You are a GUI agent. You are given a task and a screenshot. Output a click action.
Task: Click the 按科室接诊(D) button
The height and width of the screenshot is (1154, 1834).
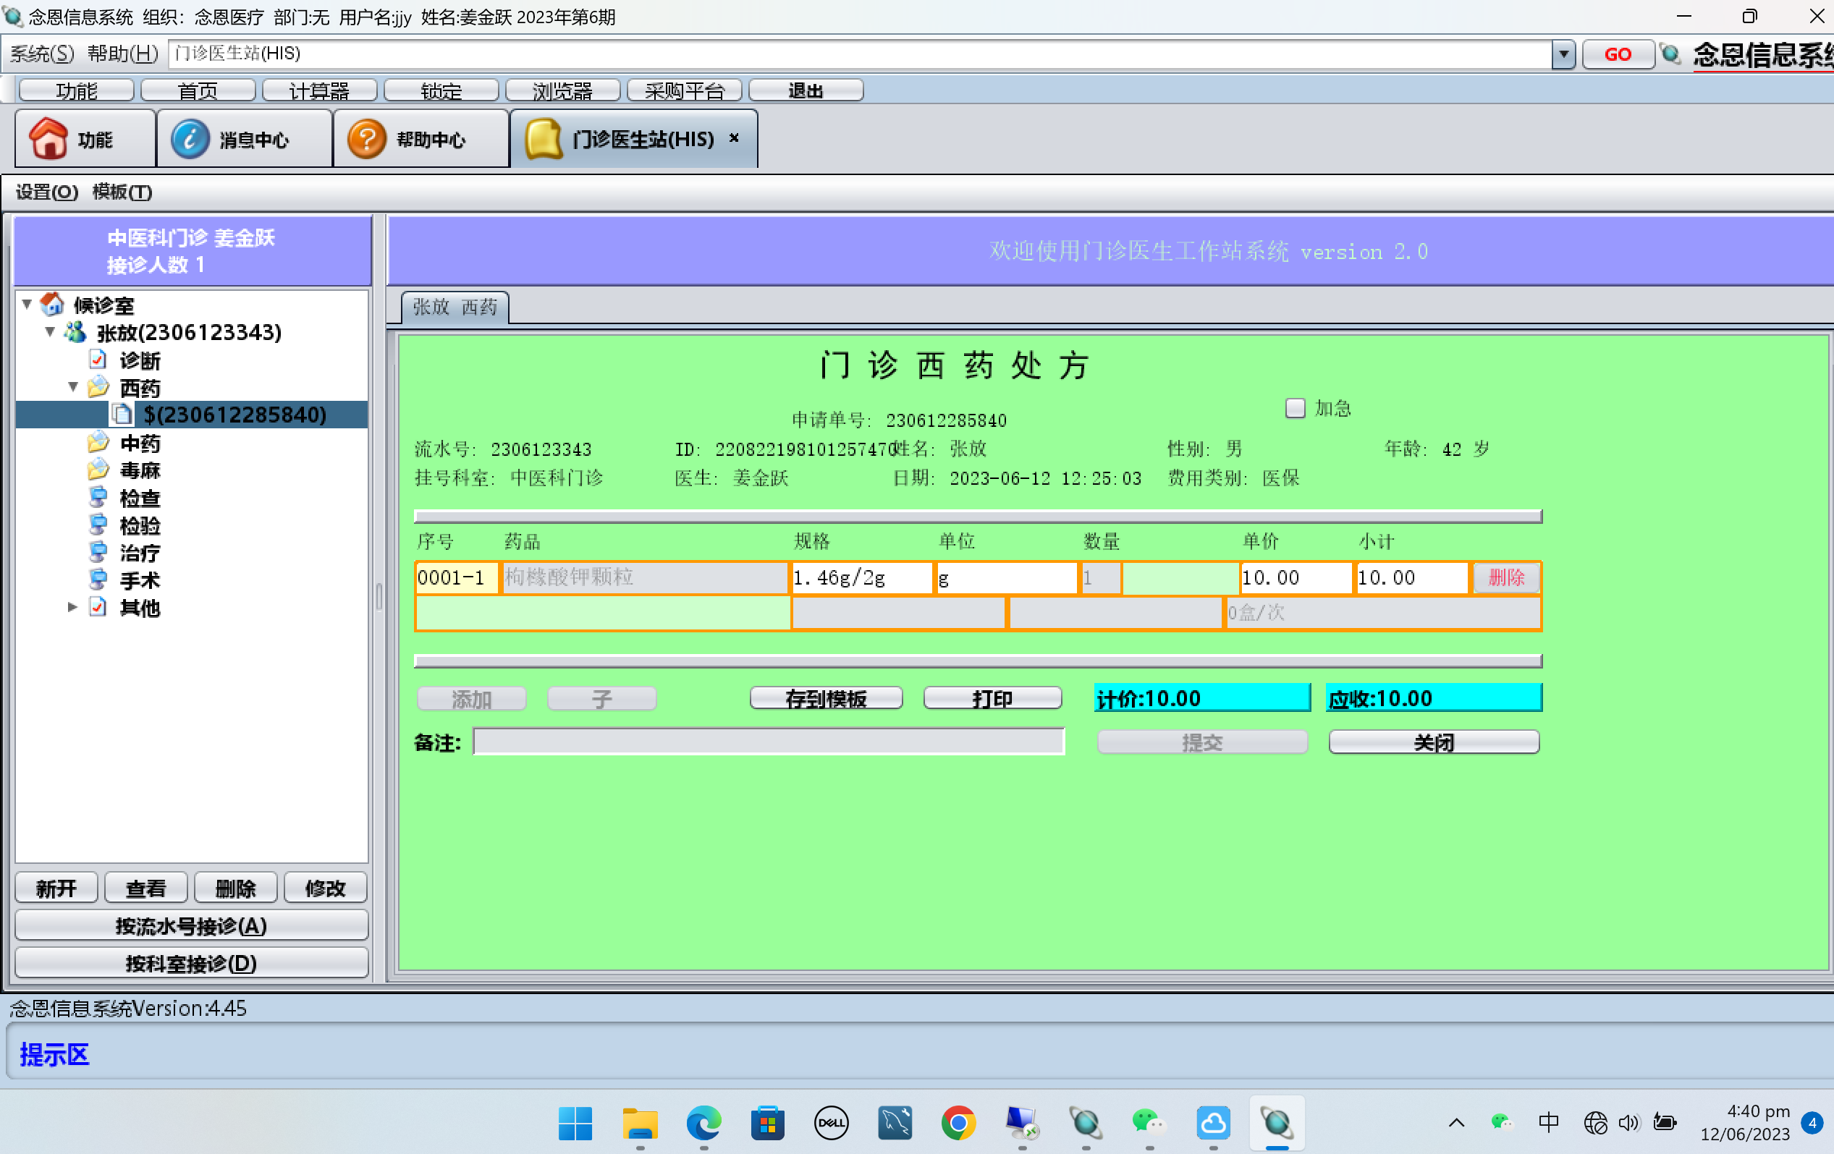coord(191,962)
